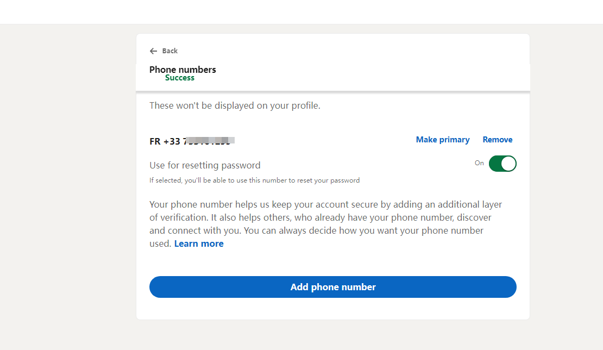603x350 pixels.
Task: Select the 'Use for resetting password' label
Action: tap(205, 165)
